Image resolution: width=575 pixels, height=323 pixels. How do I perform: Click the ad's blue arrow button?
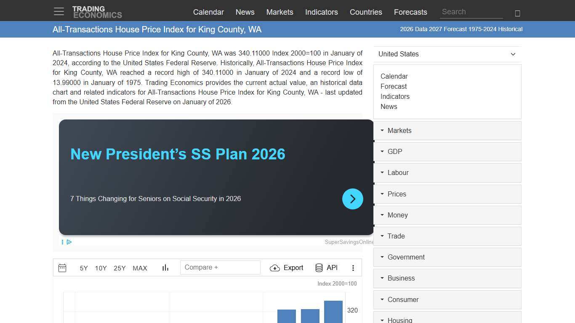point(353,199)
